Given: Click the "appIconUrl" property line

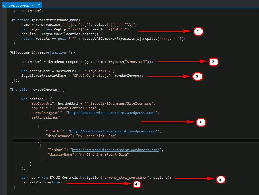Looking at the screenshot, I should click(92, 104).
